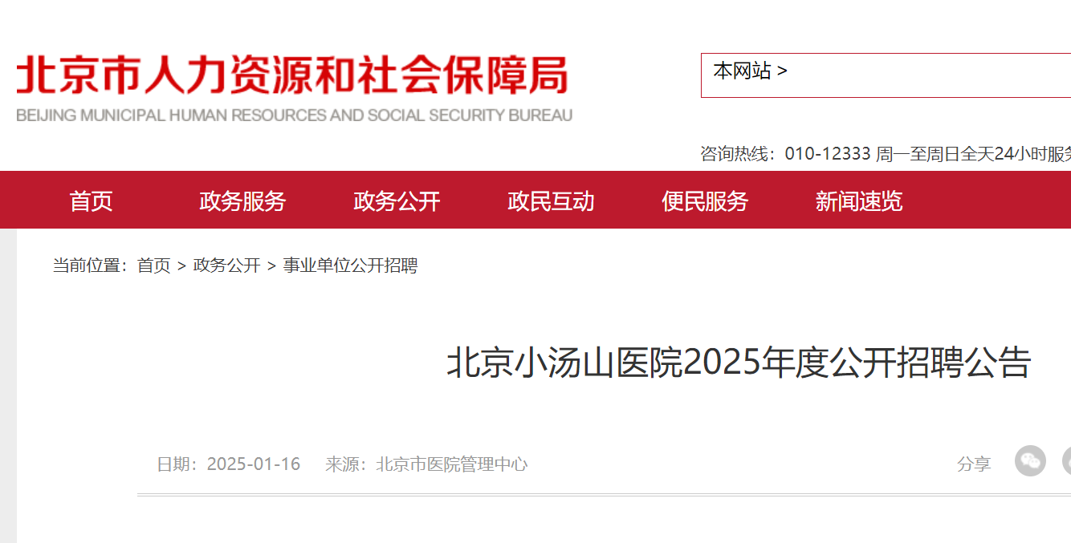Click the partially visible share icon beside WeChat
This screenshot has height=543, width=1071.
point(1067,461)
